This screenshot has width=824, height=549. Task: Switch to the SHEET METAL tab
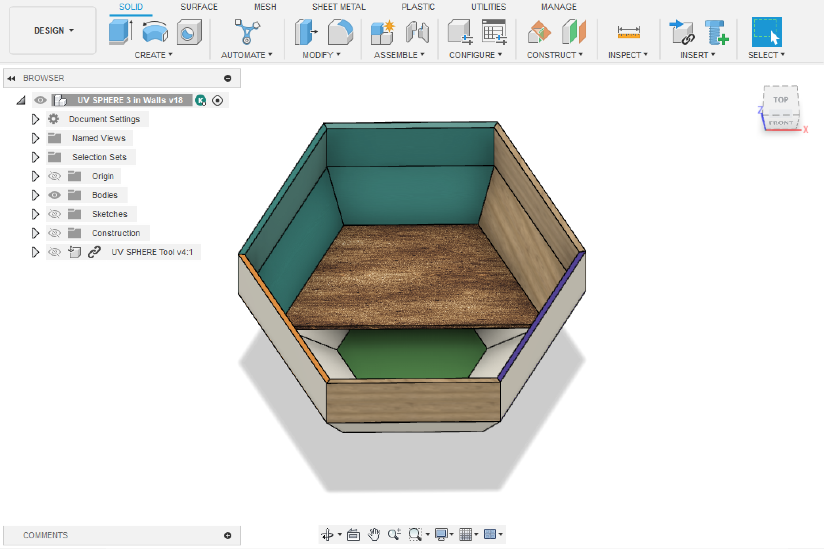pos(339,7)
